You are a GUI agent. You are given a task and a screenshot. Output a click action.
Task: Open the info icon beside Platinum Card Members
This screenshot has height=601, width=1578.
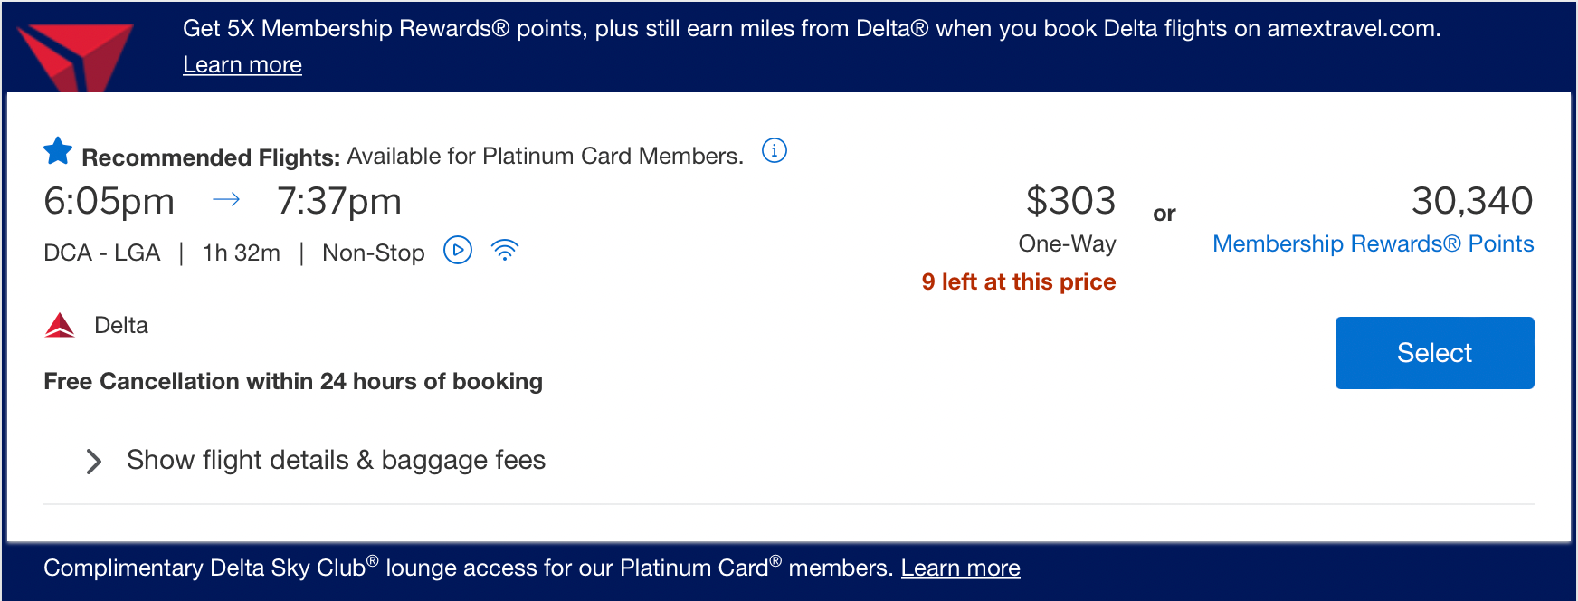coord(774,150)
